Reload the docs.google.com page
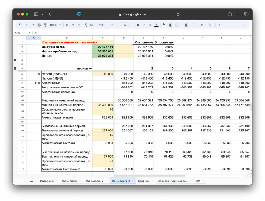Viewport: 265px width, 201px height. (178, 15)
